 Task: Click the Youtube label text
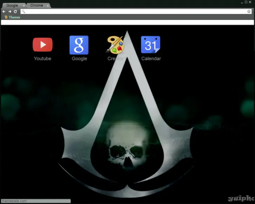pyautogui.click(x=42, y=59)
